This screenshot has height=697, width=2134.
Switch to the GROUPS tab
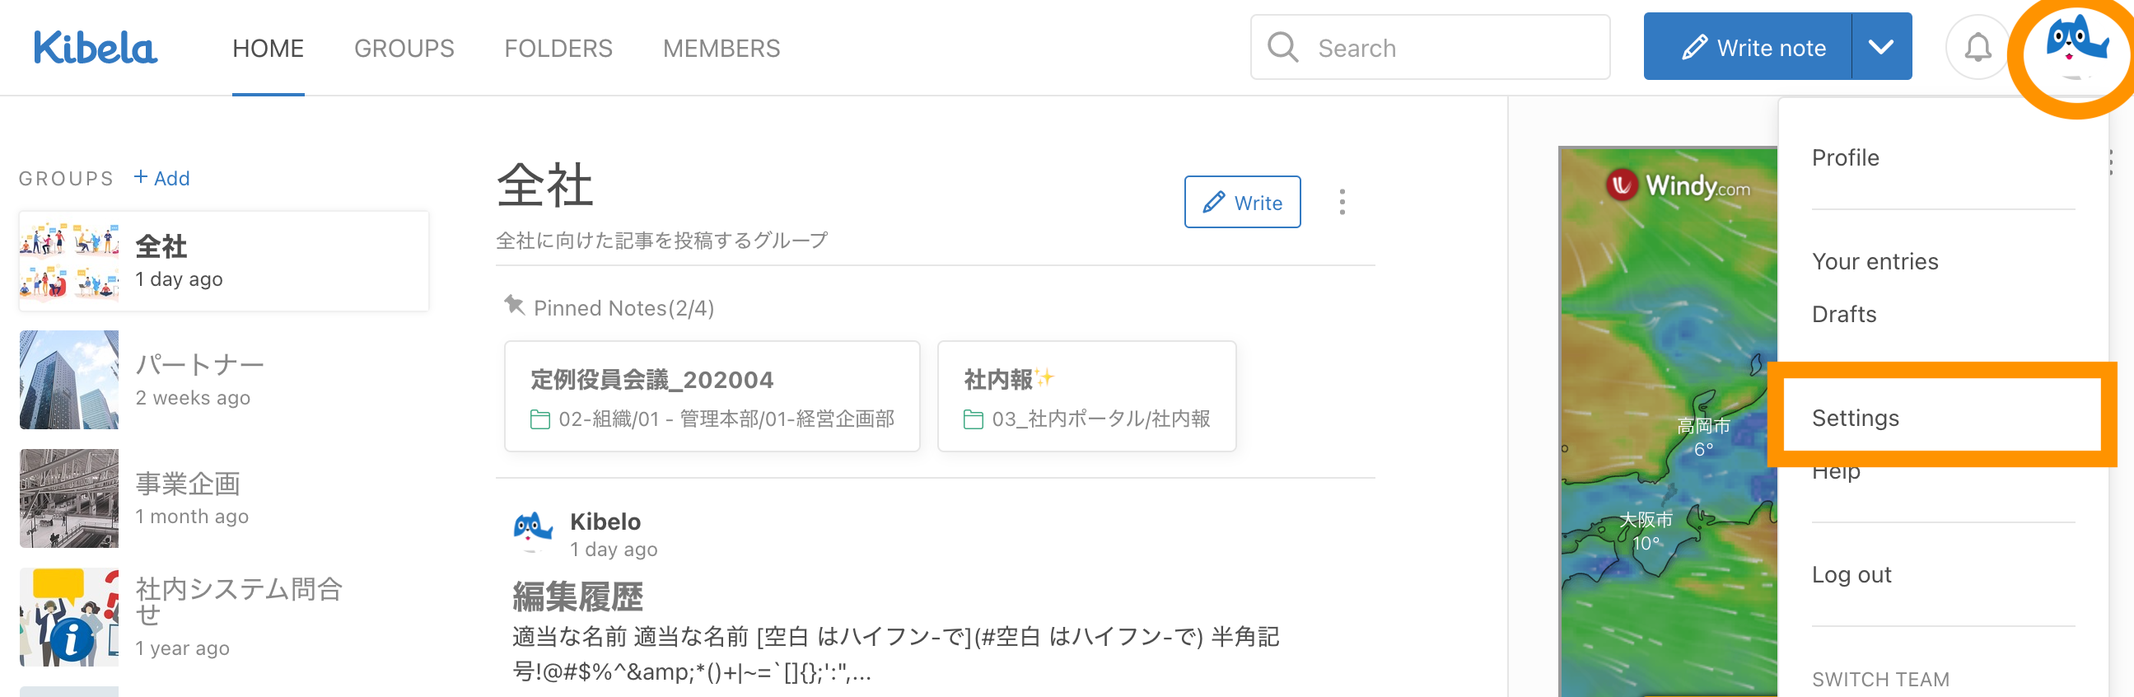pyautogui.click(x=404, y=48)
